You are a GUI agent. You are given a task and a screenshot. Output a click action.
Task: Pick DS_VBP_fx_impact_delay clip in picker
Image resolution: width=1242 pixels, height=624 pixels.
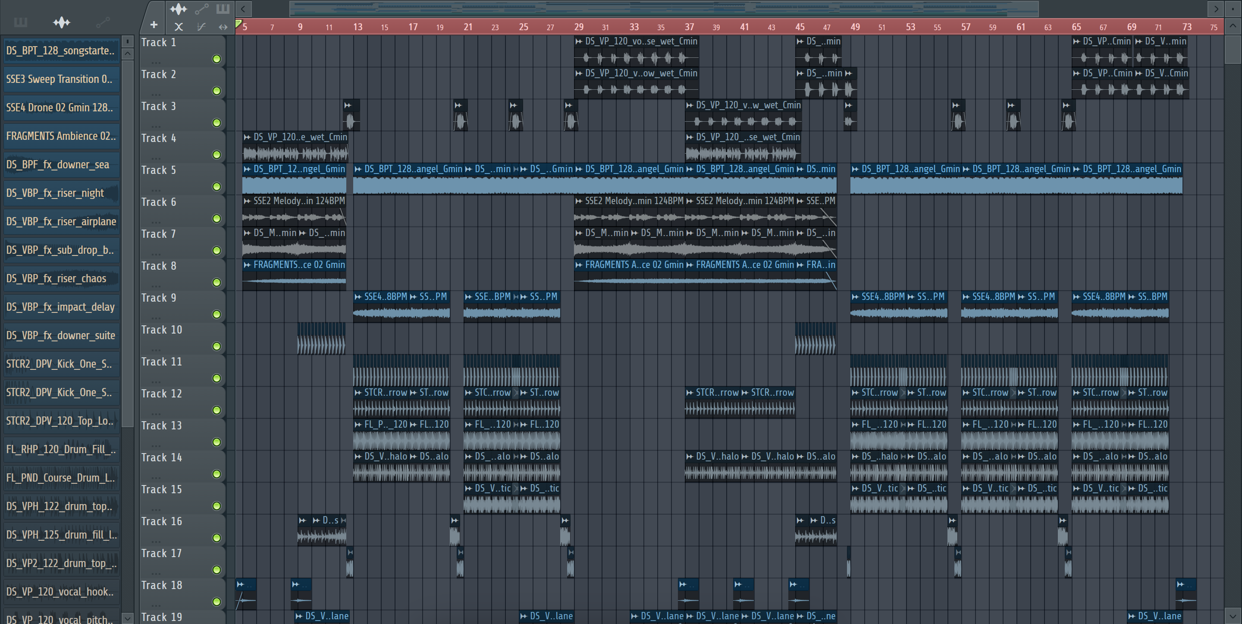point(61,307)
